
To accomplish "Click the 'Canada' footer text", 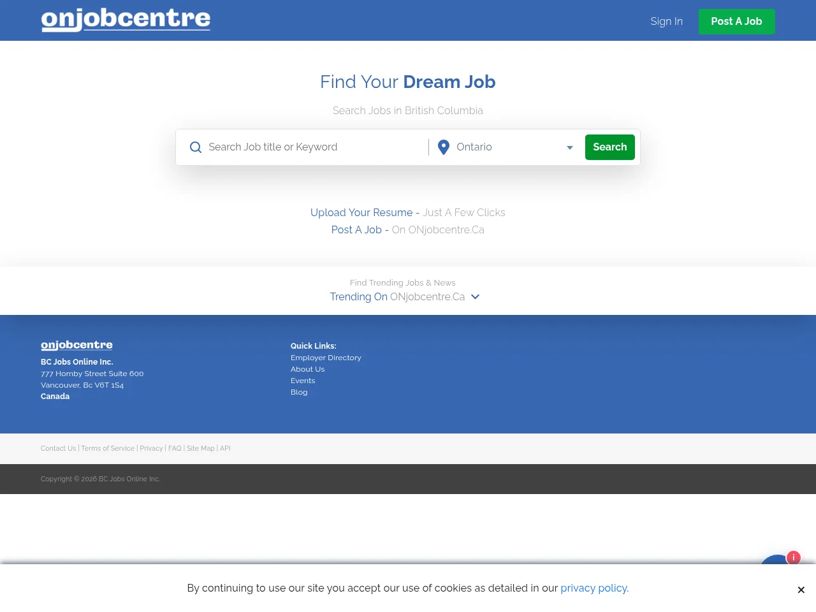I will (x=55, y=397).
